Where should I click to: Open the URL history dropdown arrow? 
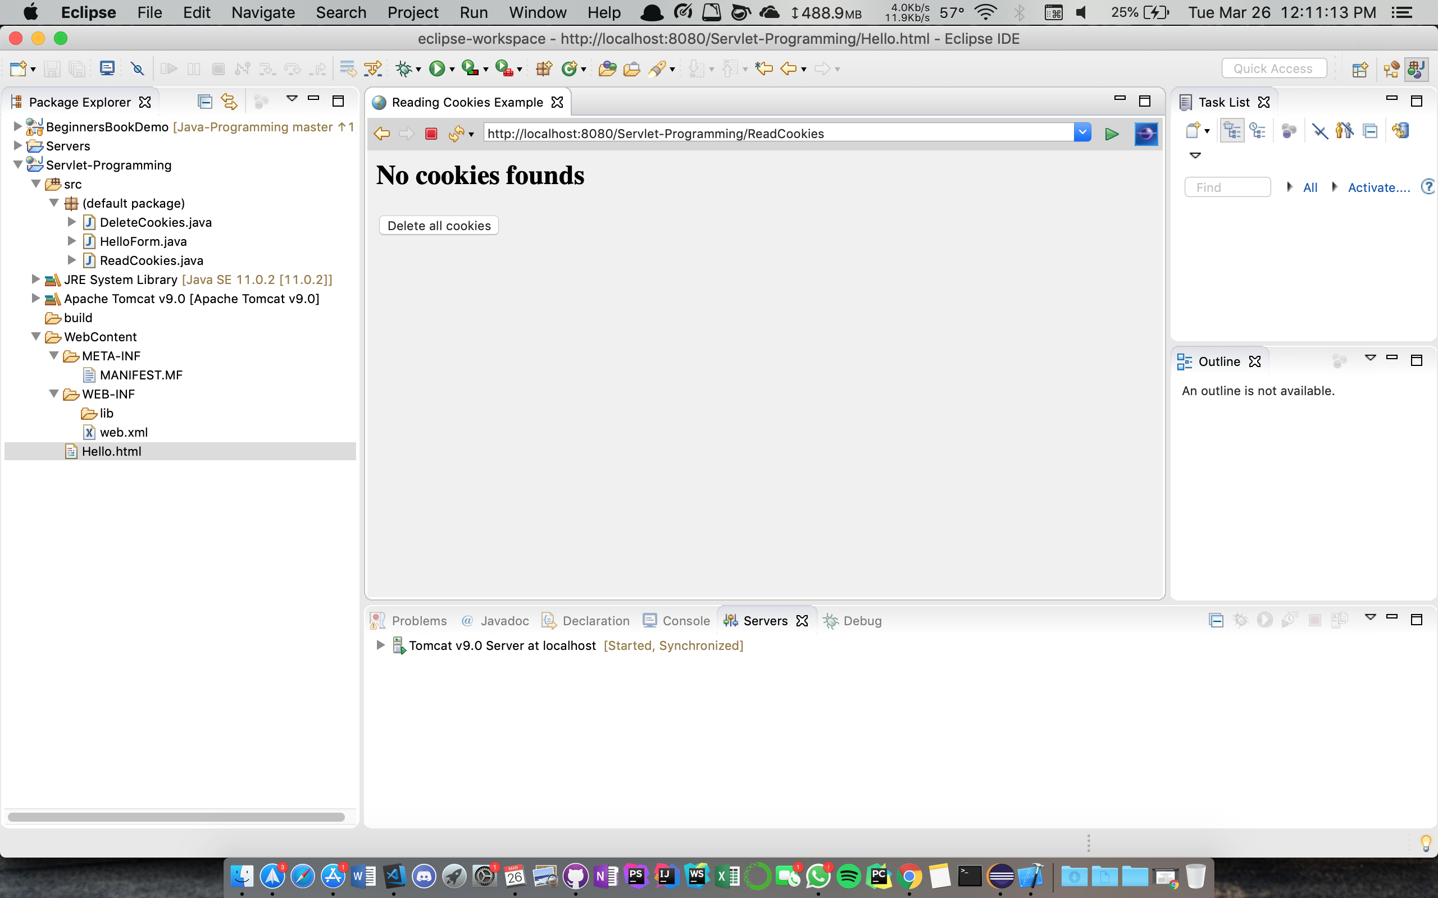point(1082,132)
